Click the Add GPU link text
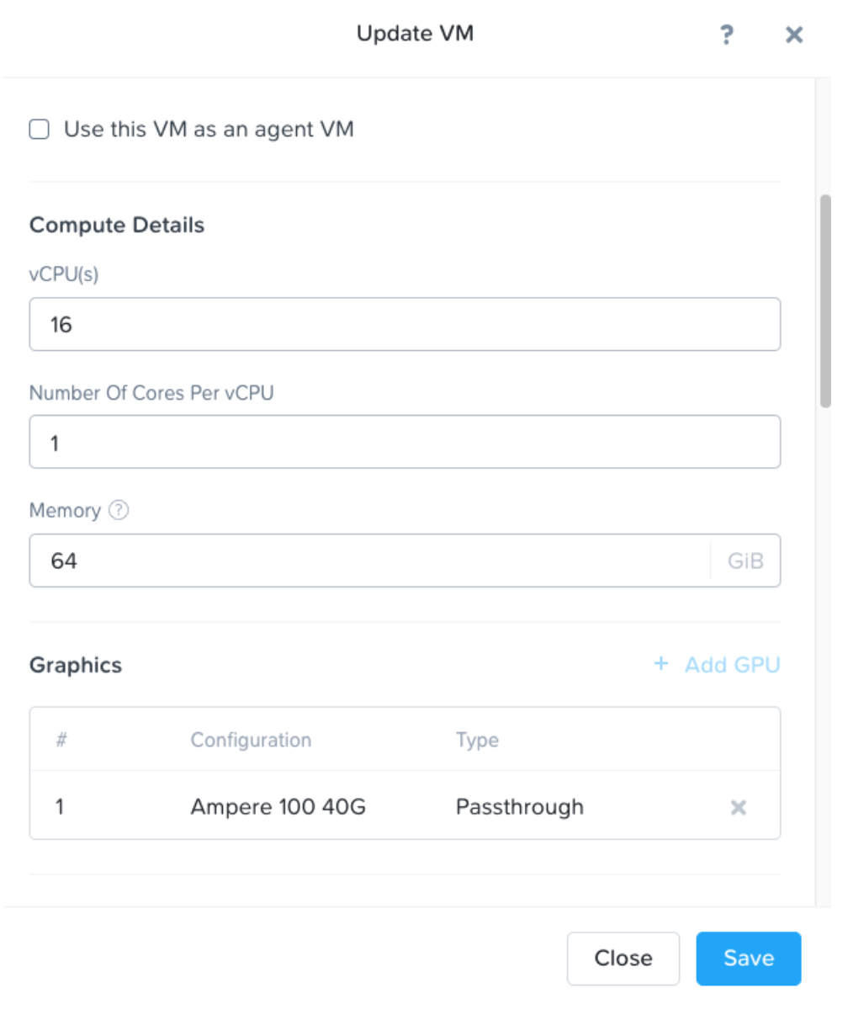This screenshot has height=1020, width=853. tap(732, 665)
